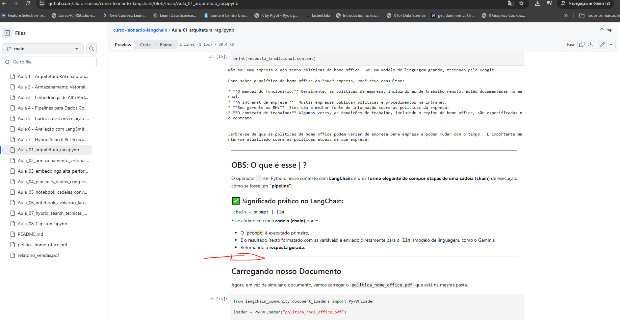Click the heading Carregando nosso Documento

(x=286, y=271)
